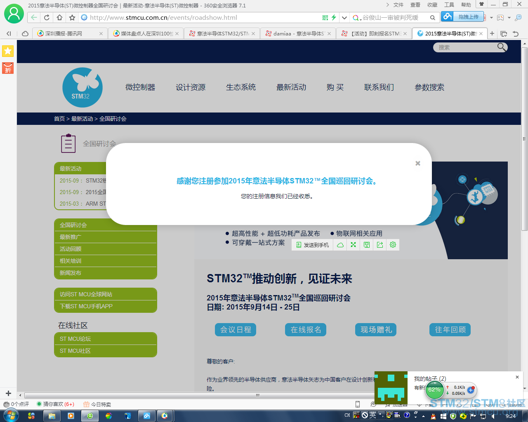Open the 往年回顾 button
Image resolution: width=528 pixels, height=422 pixels.
pos(450,330)
